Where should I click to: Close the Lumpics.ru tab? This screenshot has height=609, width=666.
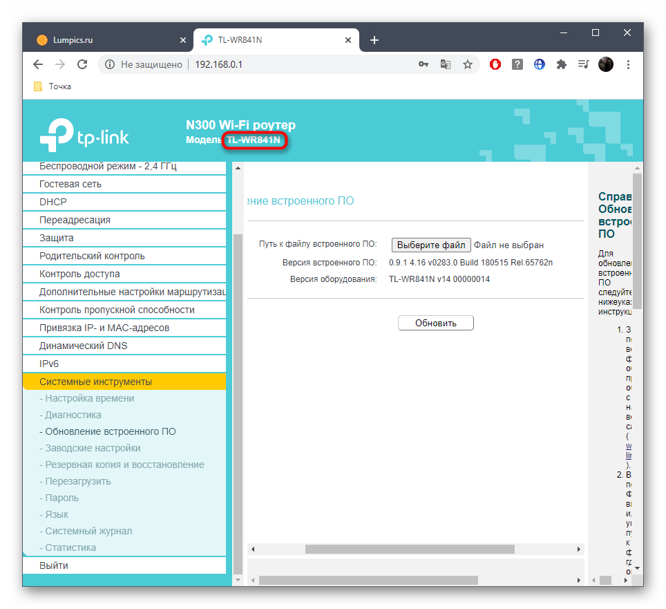click(183, 40)
